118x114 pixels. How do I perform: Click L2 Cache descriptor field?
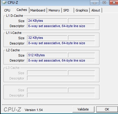[x=61, y=60]
